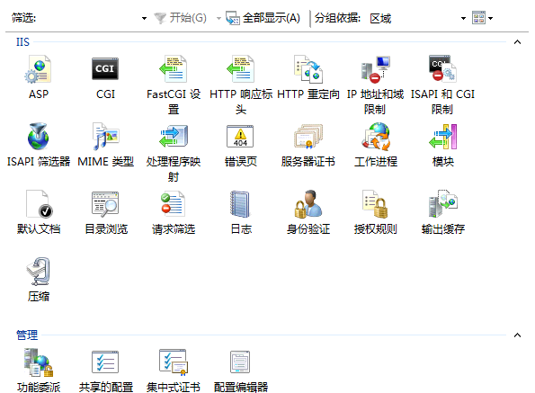Open the 错误页 404 icon
Image resolution: width=535 pixels, height=393 pixels.
[x=240, y=137]
